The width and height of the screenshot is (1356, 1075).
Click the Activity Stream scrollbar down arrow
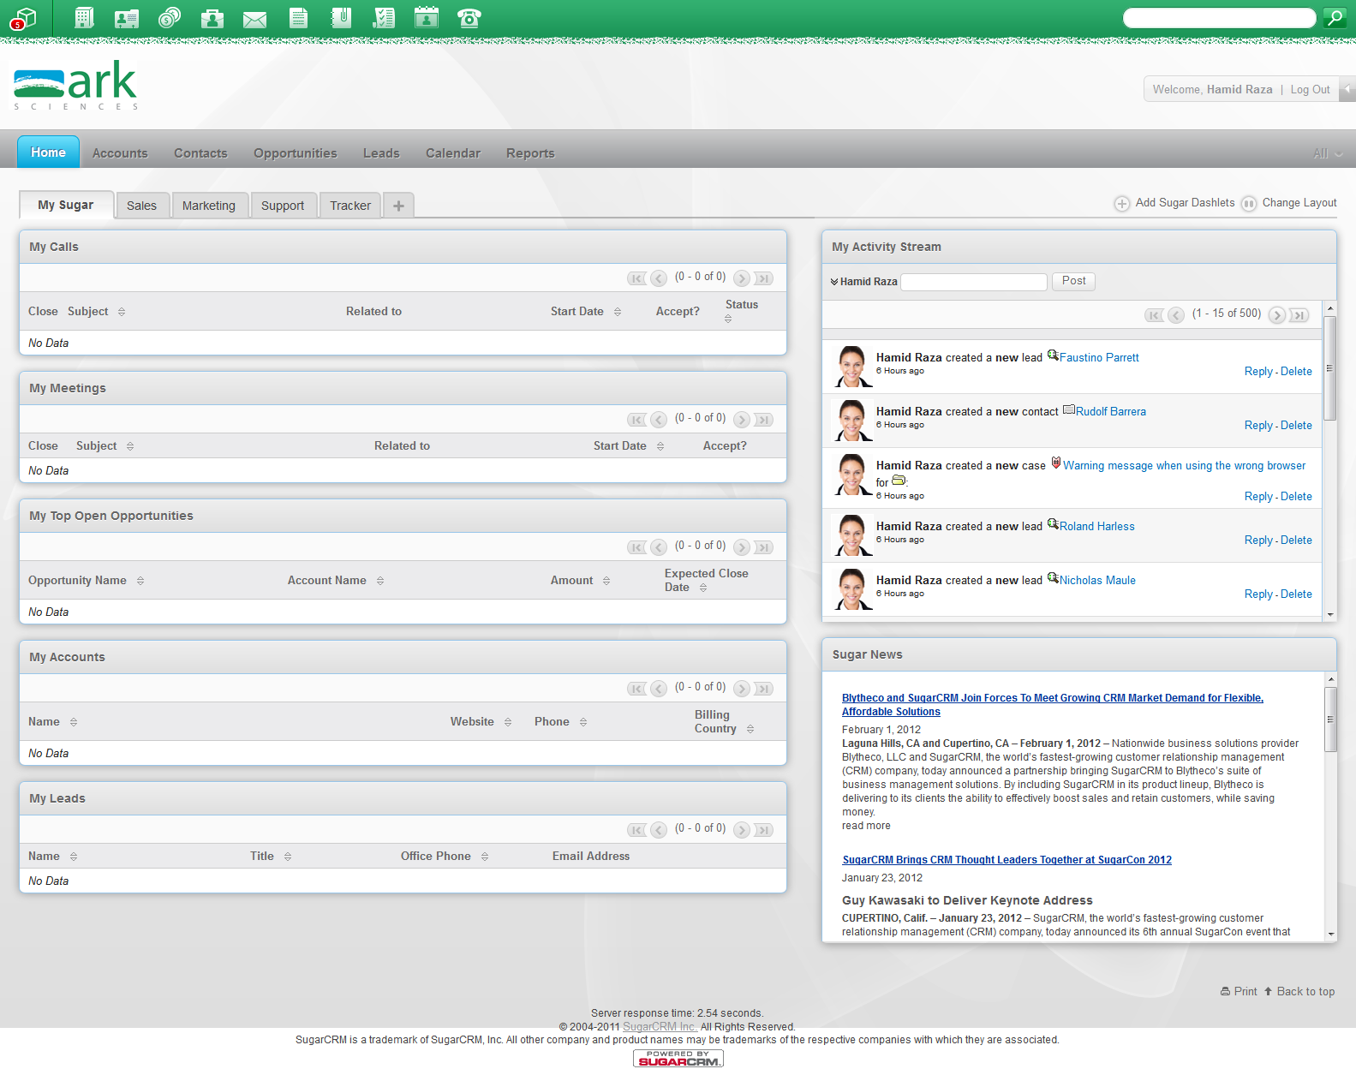[x=1330, y=614]
